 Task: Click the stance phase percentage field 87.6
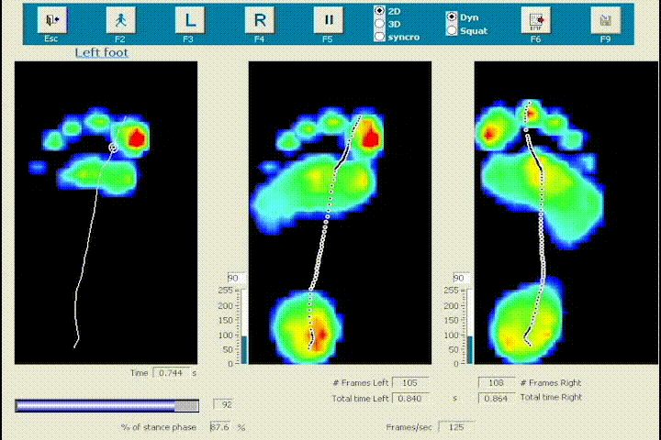coord(220,427)
